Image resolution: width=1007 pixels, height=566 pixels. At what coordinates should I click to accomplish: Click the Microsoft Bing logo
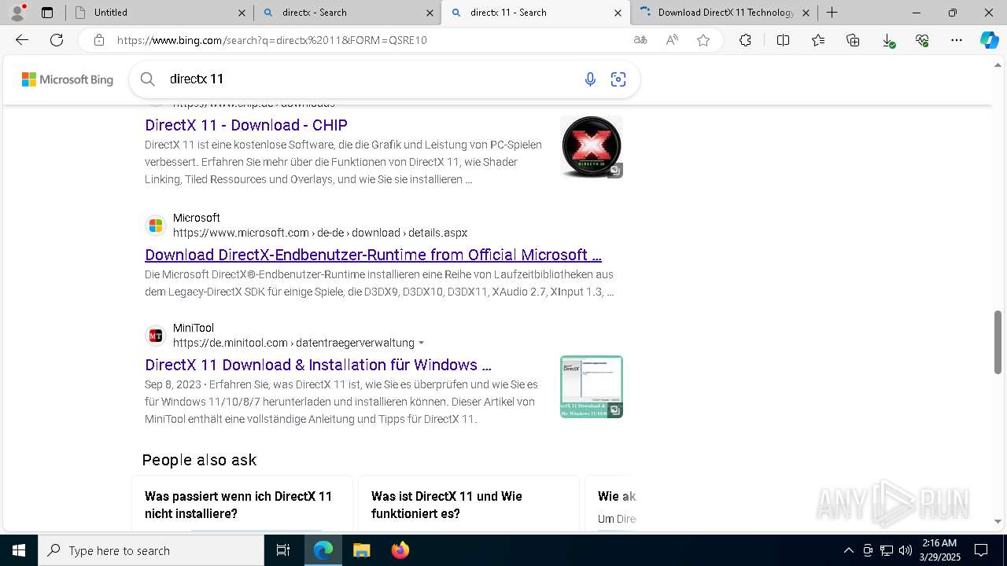coord(68,79)
